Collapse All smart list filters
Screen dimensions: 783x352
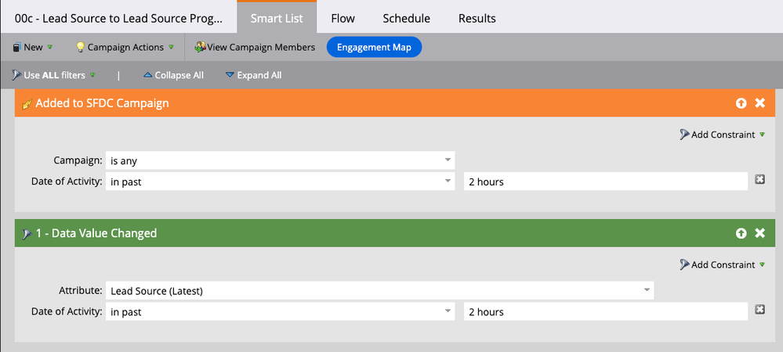point(173,75)
